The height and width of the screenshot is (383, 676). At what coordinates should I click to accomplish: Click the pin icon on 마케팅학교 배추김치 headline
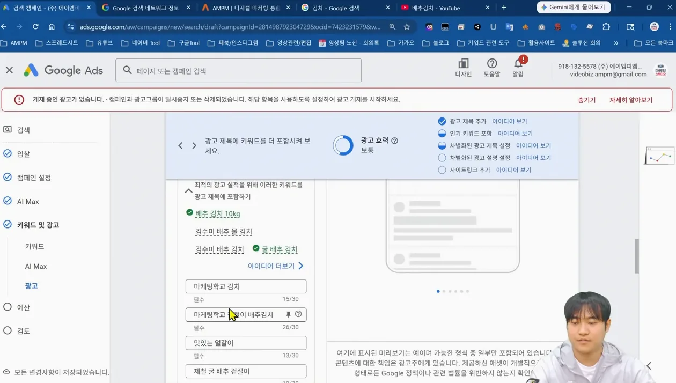(288, 314)
